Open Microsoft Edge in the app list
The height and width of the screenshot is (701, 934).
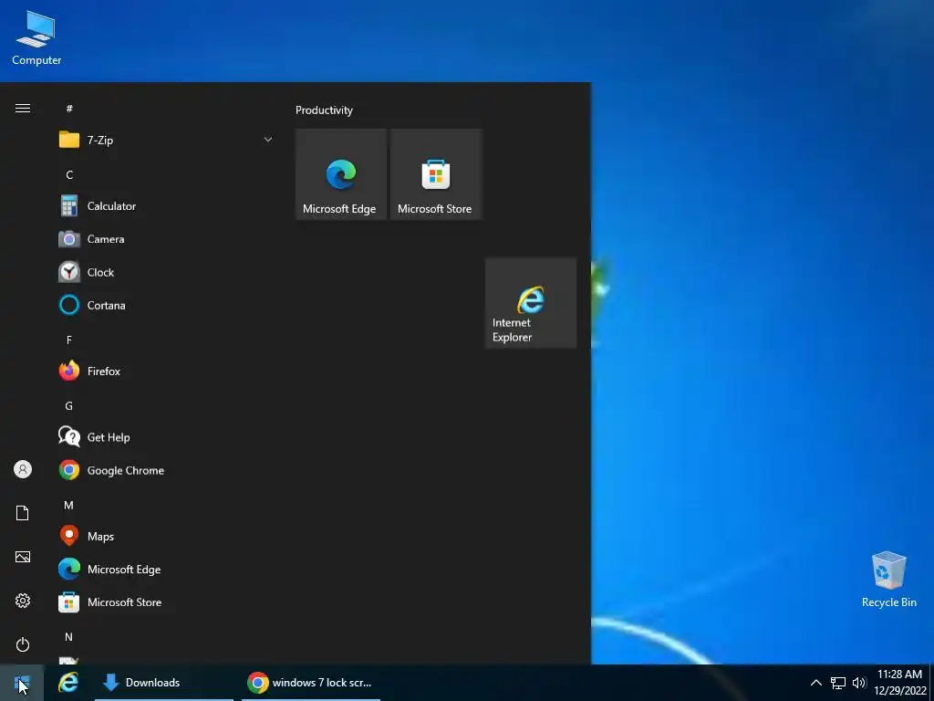tap(166, 570)
